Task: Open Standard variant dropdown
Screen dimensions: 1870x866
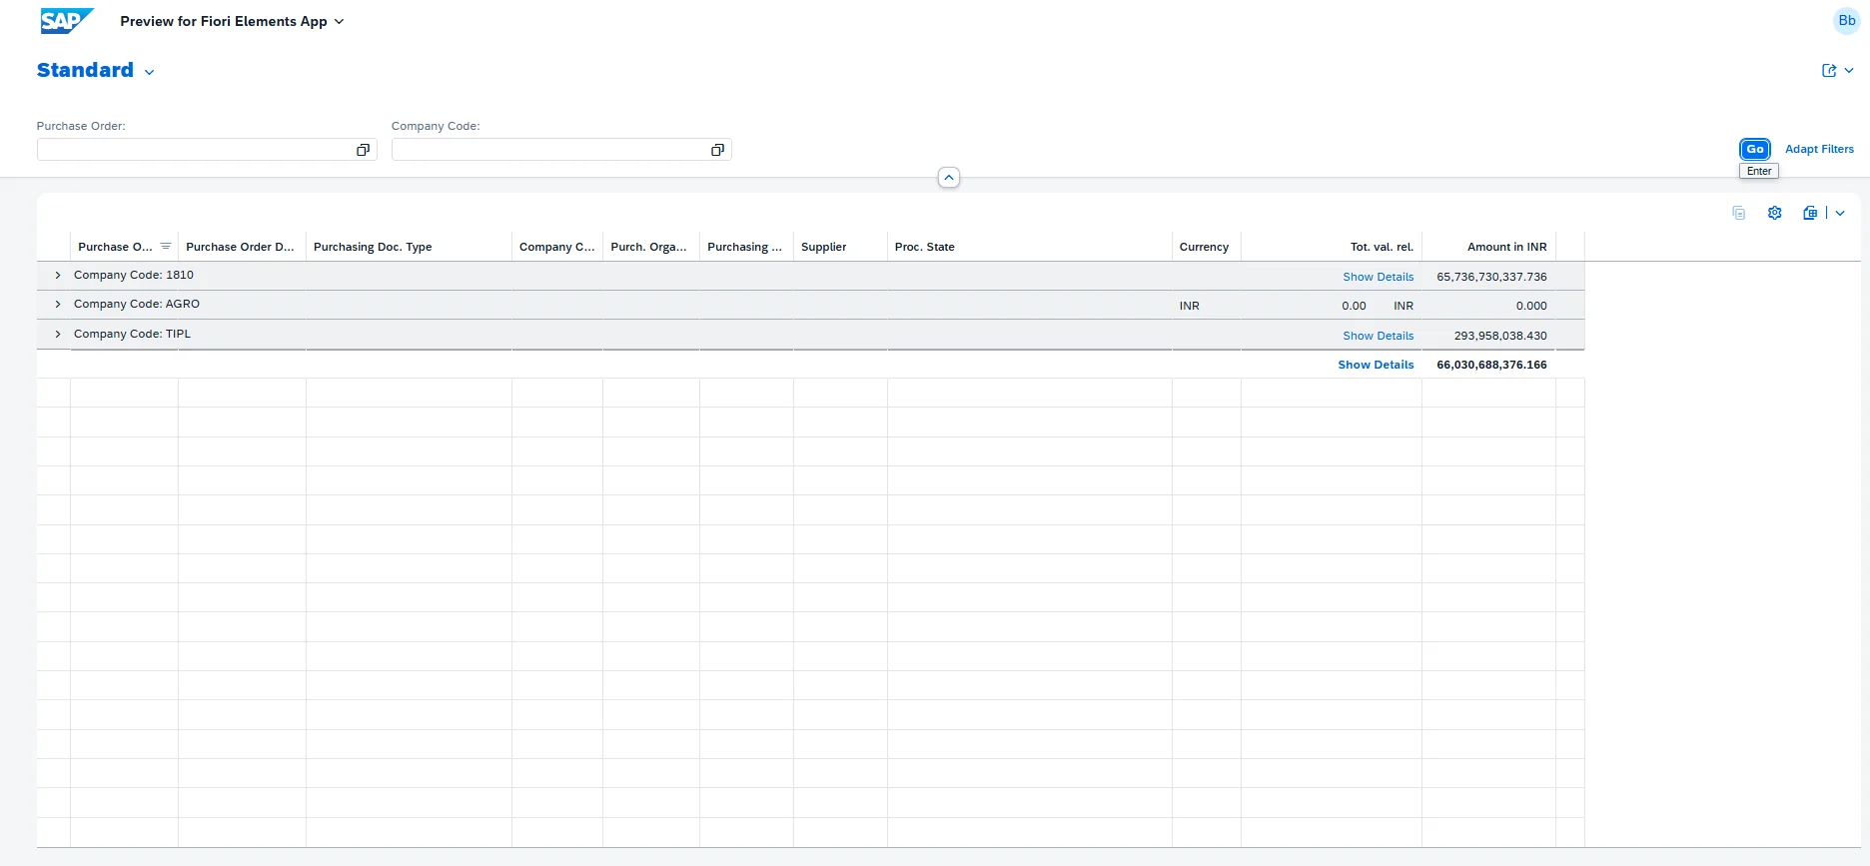Action: 150,72
